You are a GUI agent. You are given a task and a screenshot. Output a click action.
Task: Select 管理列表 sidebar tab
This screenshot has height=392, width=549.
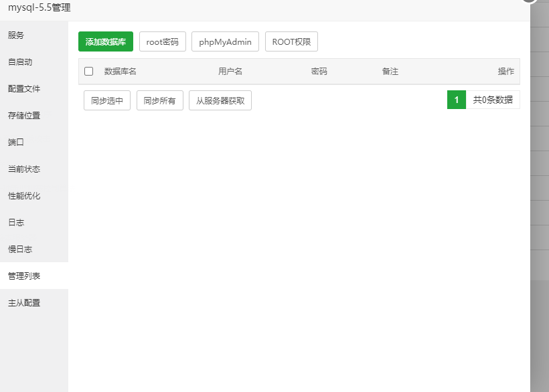(x=34, y=276)
